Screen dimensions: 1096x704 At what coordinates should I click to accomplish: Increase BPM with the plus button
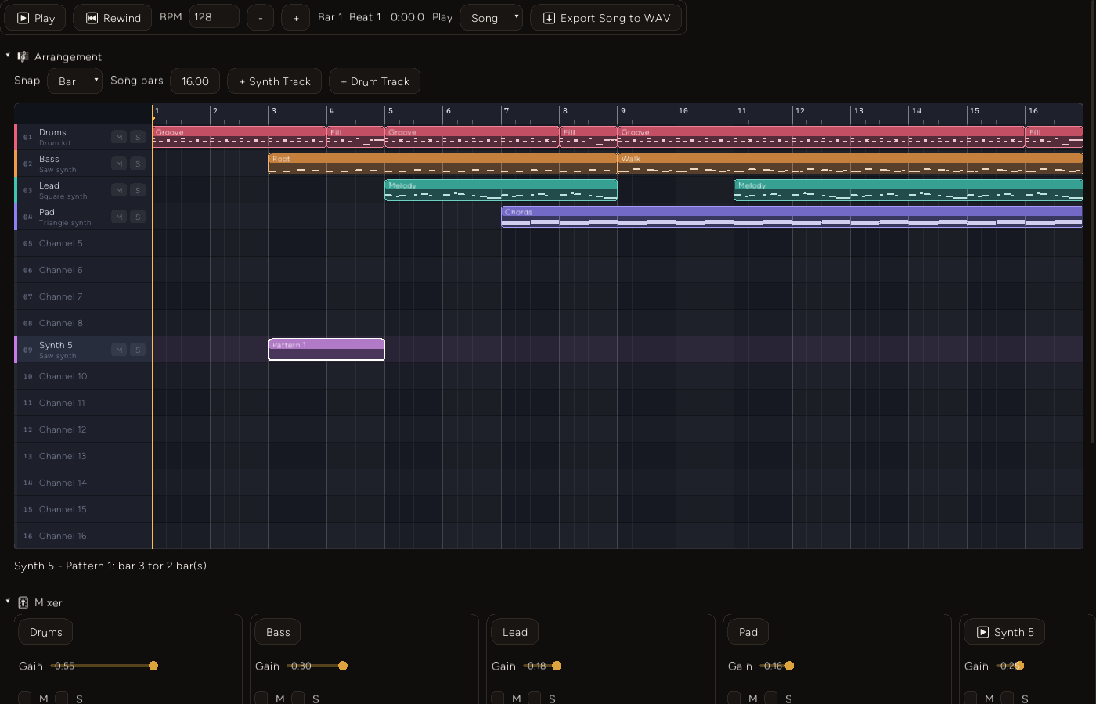pos(296,18)
